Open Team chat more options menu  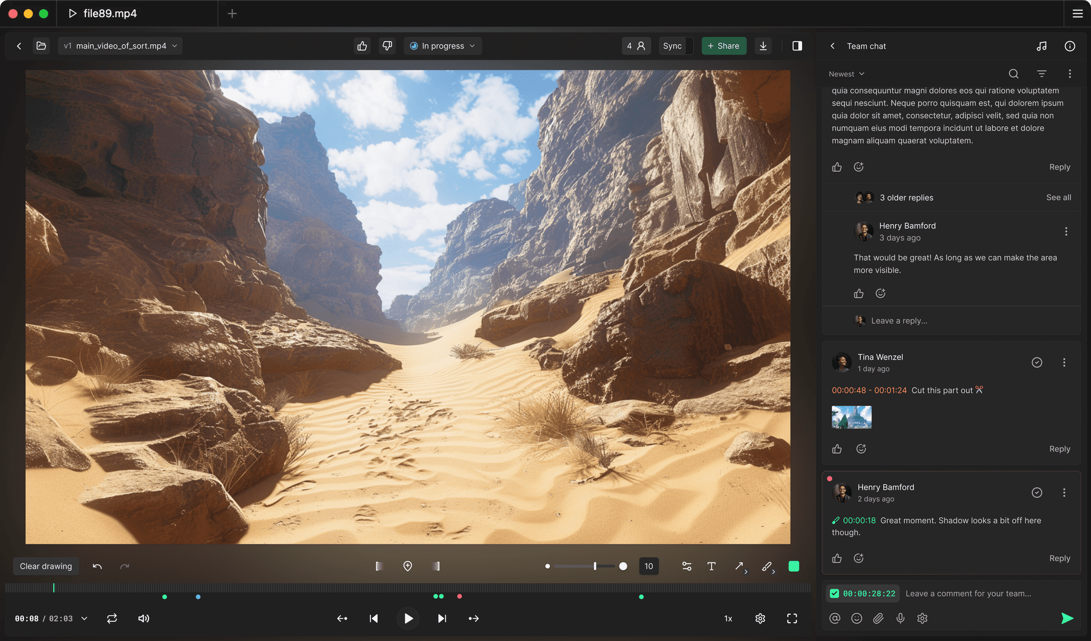1070,74
